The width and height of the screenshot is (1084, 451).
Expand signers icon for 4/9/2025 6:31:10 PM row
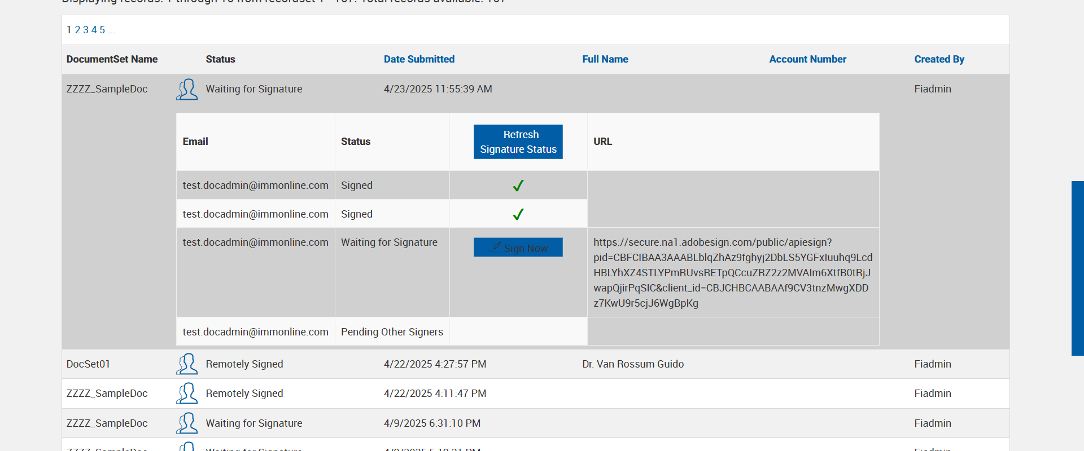pos(187,423)
